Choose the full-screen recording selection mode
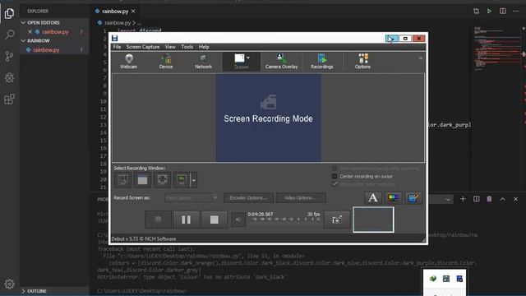This screenshot has height=296, width=526. coord(163,180)
